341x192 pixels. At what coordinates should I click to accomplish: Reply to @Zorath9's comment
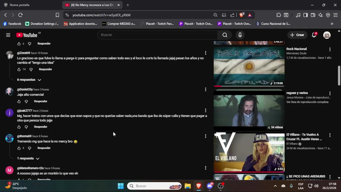(46, 69)
